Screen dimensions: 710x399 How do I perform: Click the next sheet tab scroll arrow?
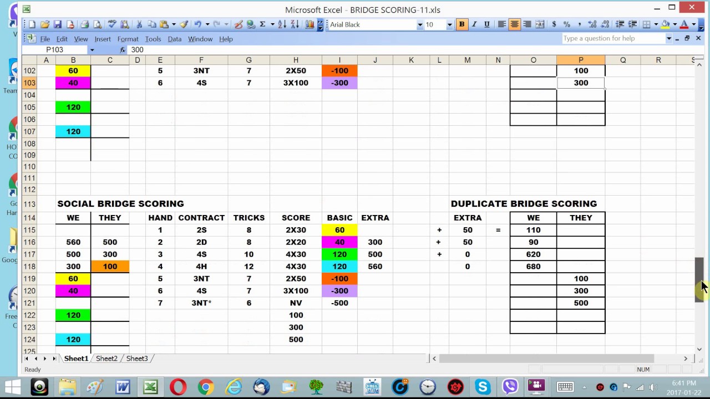45,359
